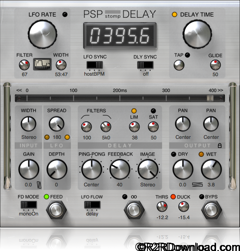Flip the LFO FLOW switch
The height and width of the screenshot is (251, 240).
click(92, 205)
